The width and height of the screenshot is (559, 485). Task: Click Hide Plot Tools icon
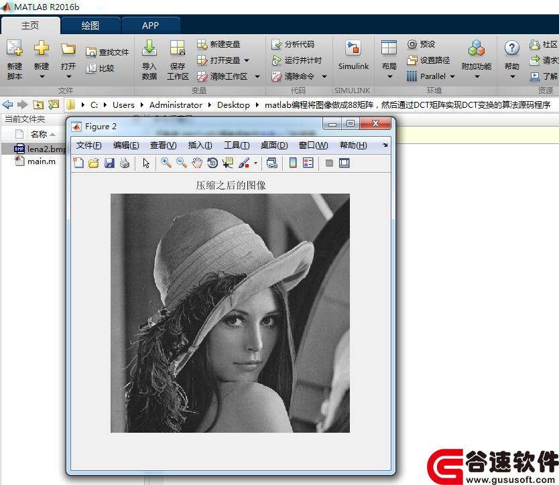point(329,163)
